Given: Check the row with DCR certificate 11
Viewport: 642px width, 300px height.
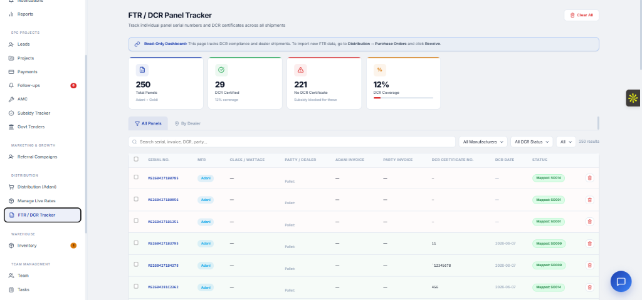Looking at the screenshot, I should 136,243.
